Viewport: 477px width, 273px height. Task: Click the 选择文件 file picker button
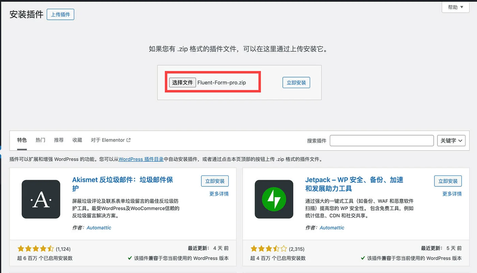[182, 82]
